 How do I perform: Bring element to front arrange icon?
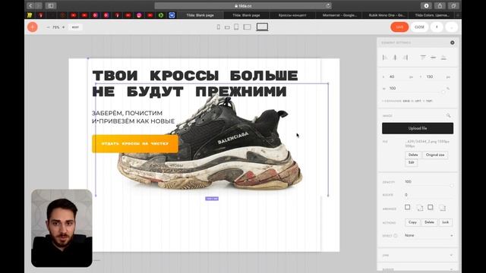tap(407, 207)
